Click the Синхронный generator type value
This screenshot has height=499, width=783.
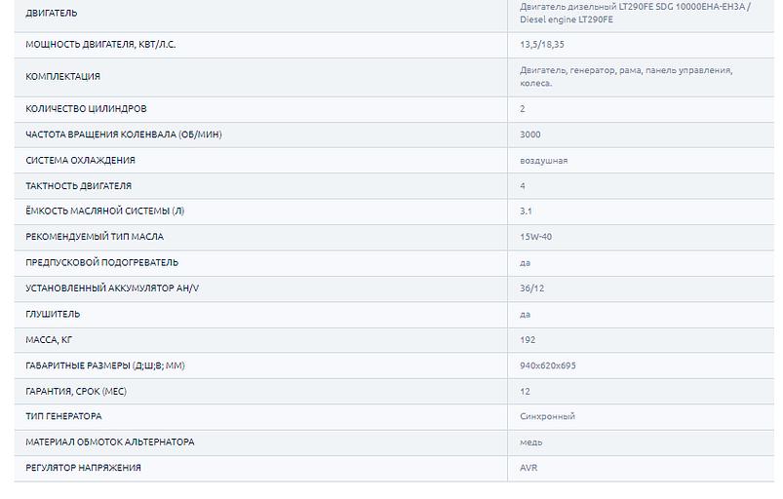[547, 416]
